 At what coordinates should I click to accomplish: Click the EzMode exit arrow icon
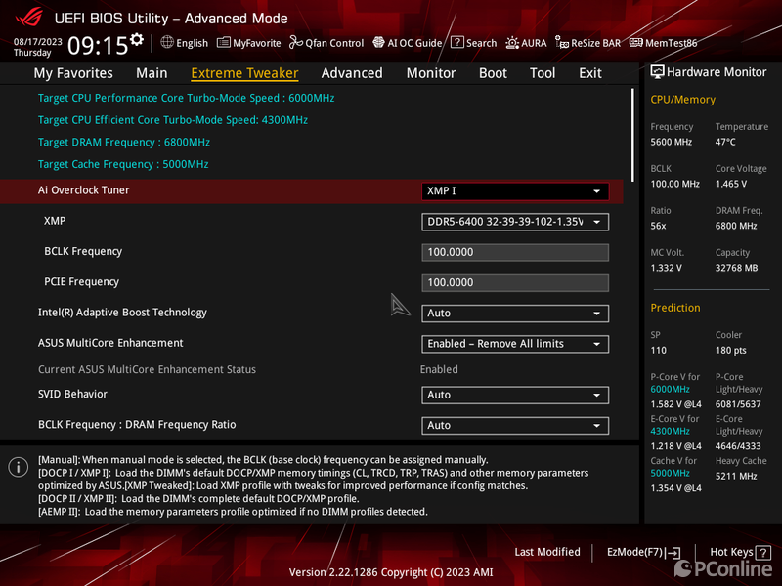[x=673, y=552]
